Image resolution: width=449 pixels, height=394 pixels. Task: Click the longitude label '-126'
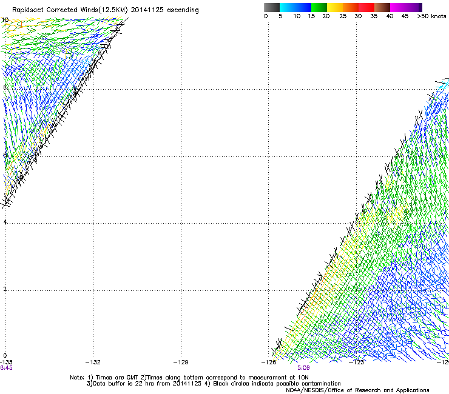[x=269, y=362]
